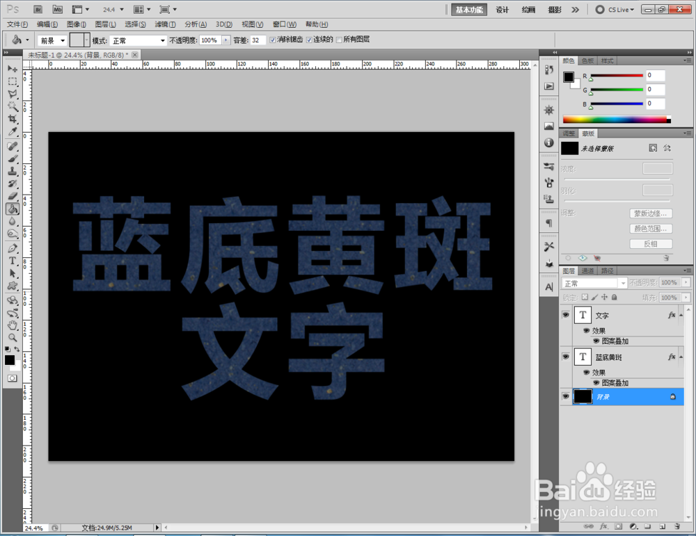Open the 图层 menu
This screenshot has width=696, height=536.
[106, 24]
